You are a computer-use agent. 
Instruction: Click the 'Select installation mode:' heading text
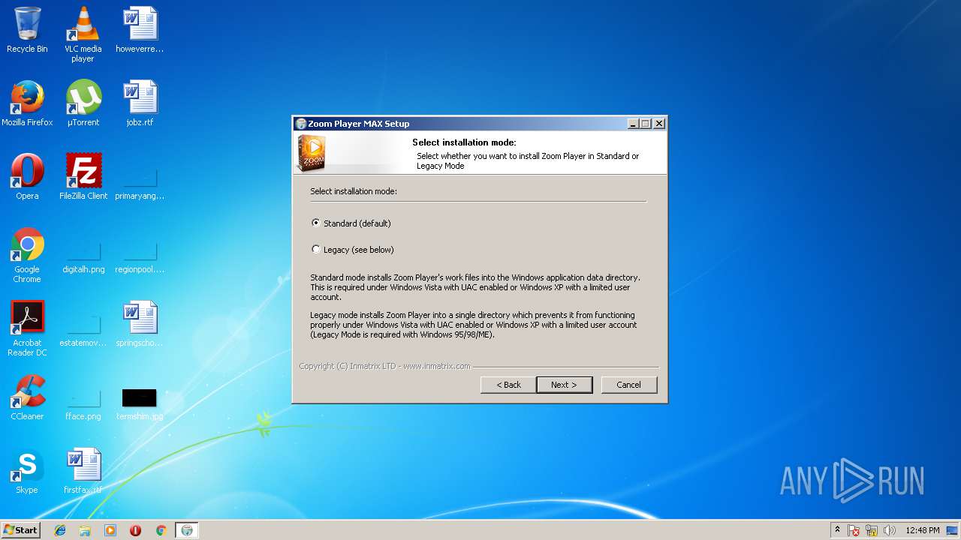(464, 142)
